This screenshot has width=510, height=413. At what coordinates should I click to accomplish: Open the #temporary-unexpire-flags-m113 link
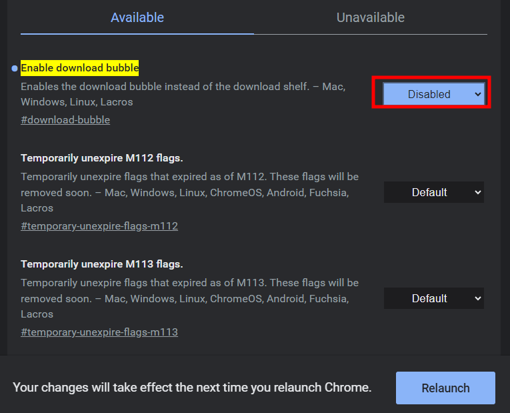coord(99,332)
